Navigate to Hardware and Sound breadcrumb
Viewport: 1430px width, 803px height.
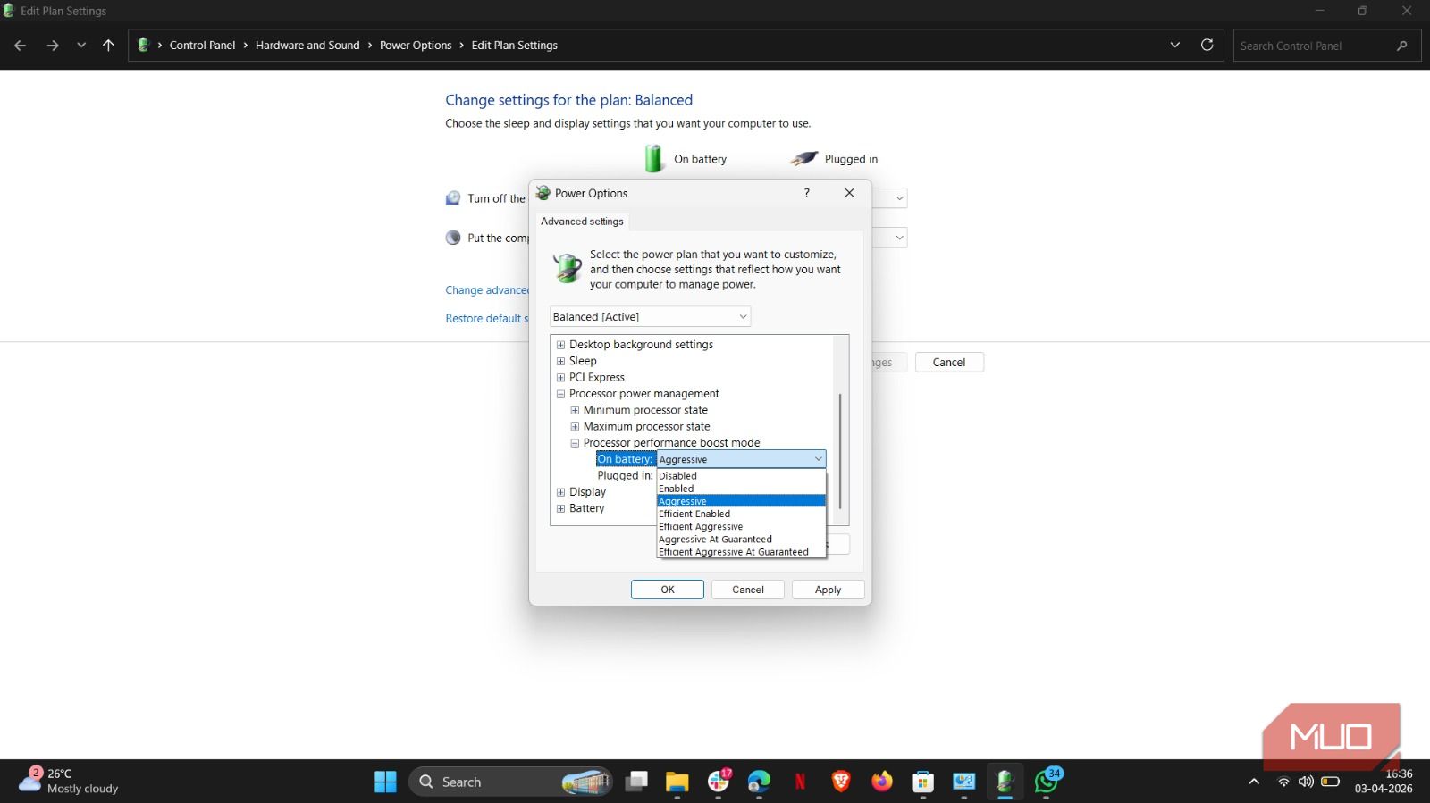tap(307, 46)
